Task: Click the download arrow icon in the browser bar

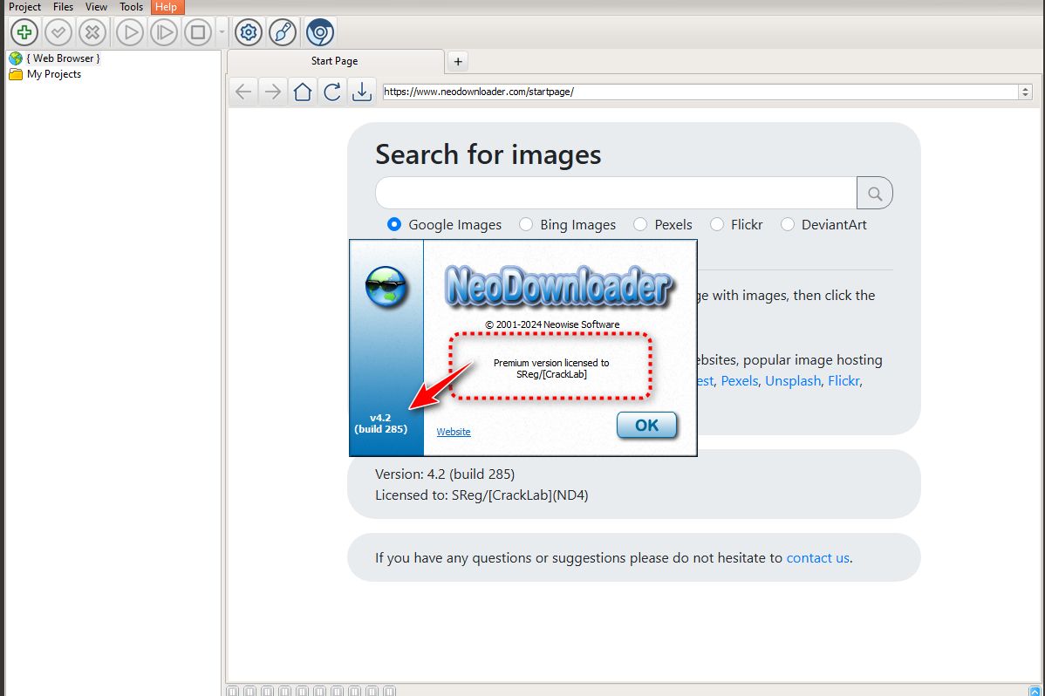Action: coord(362,92)
